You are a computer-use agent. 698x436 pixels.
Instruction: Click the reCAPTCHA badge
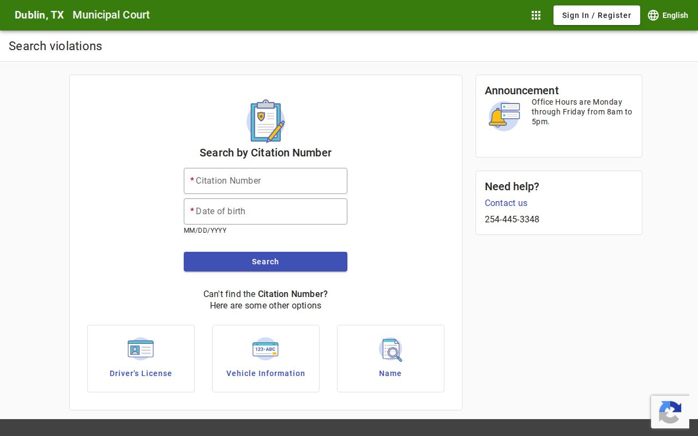click(x=670, y=412)
